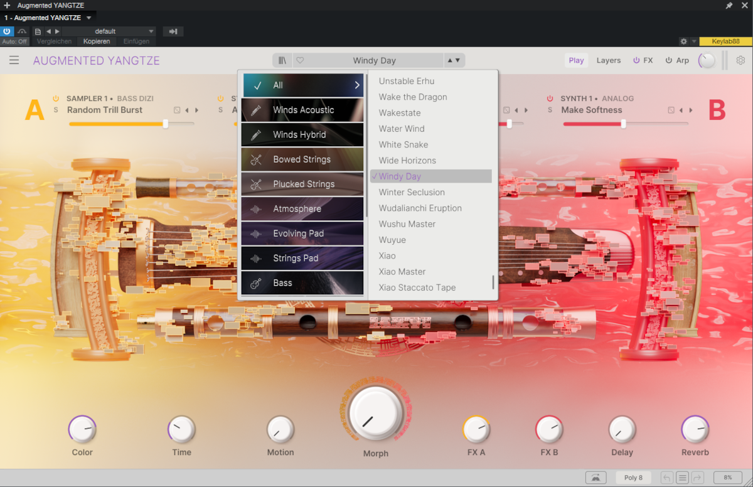
Task: Toggle the Sampler 1 power button
Action: 56,99
